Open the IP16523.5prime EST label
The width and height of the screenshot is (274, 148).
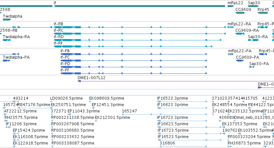pos(173,137)
